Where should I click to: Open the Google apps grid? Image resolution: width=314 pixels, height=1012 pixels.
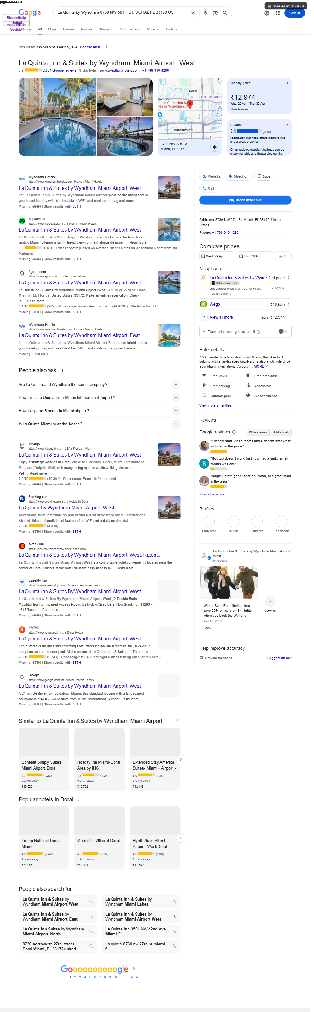pyautogui.click(x=278, y=13)
